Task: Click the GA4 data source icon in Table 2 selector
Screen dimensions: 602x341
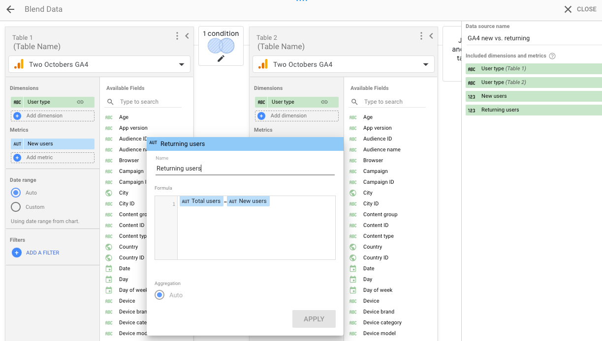Action: 264,64
